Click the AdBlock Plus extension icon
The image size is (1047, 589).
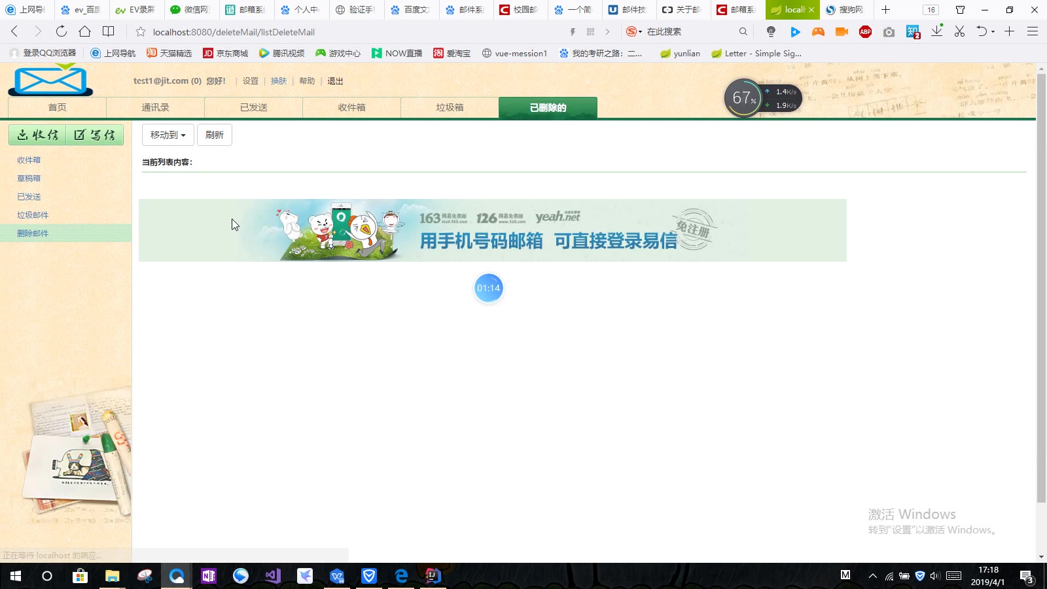click(x=865, y=31)
